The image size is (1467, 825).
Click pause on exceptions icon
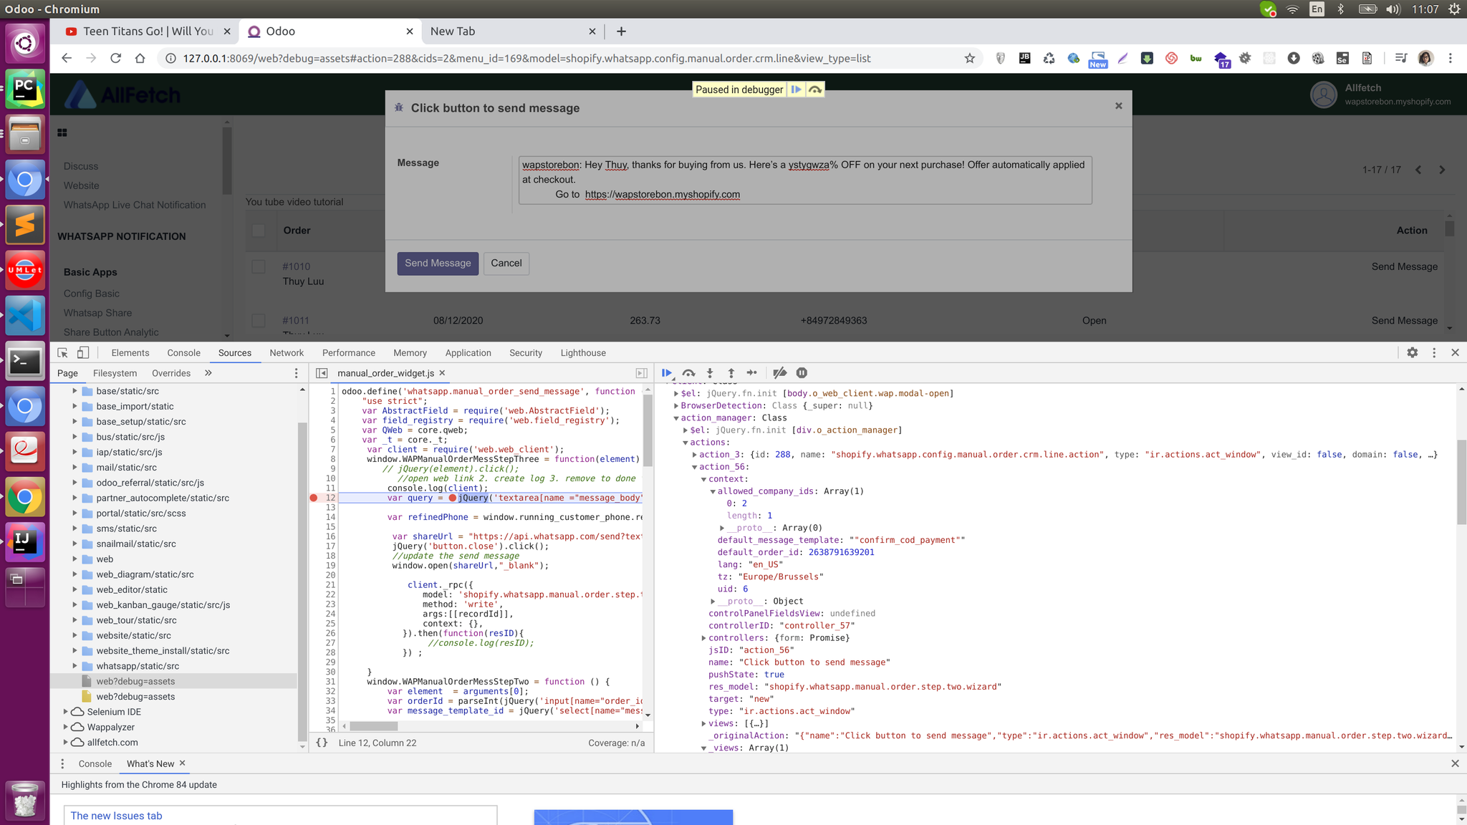pyautogui.click(x=802, y=373)
